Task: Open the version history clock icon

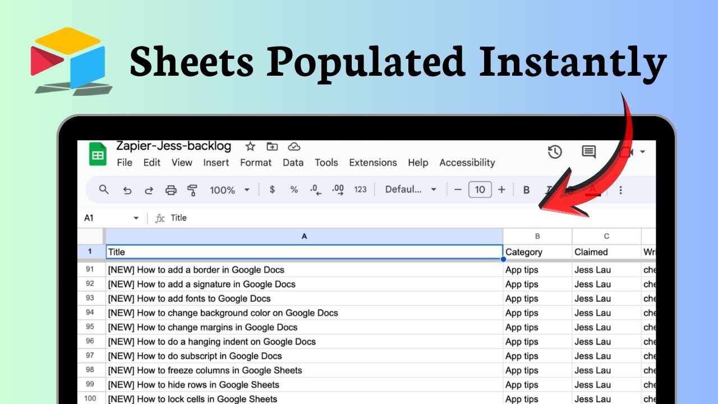Action: tap(555, 151)
